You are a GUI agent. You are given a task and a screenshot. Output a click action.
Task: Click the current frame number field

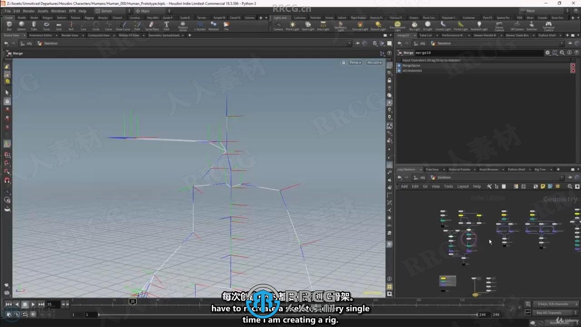(x=53, y=304)
